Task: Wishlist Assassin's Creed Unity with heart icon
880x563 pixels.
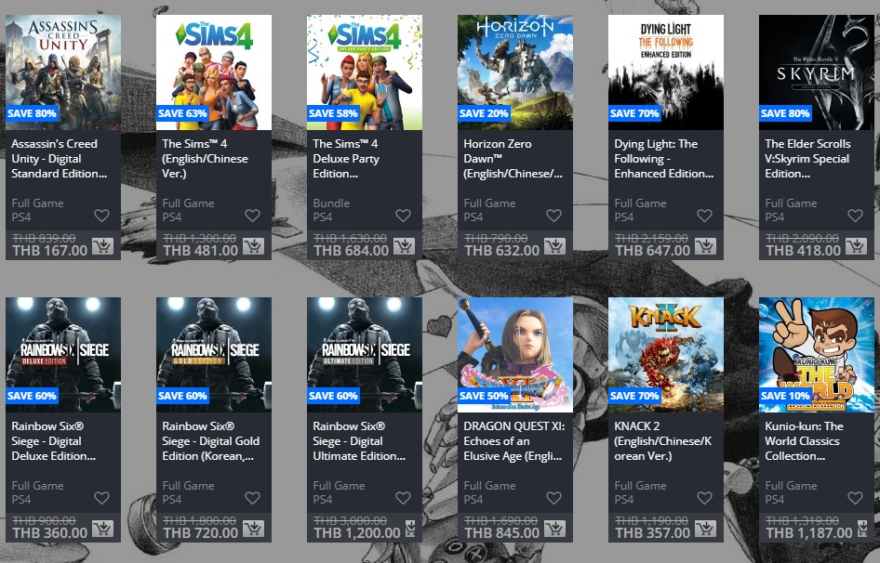Action: (x=101, y=216)
